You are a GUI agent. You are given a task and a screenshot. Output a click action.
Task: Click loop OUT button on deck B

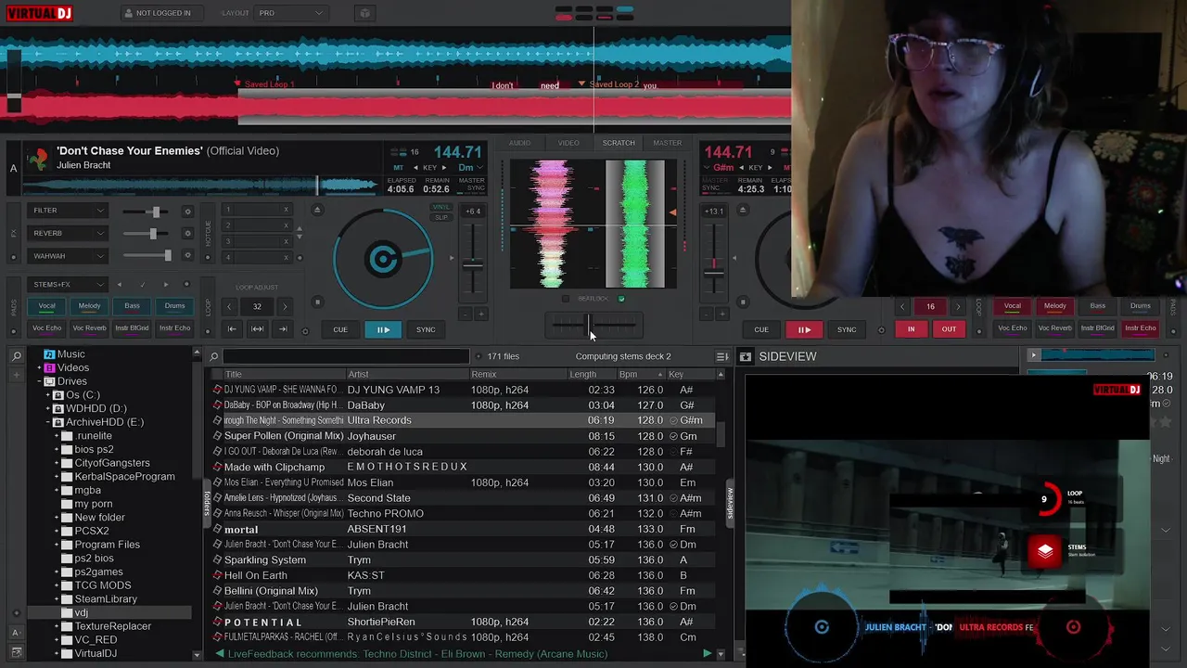coord(949,329)
